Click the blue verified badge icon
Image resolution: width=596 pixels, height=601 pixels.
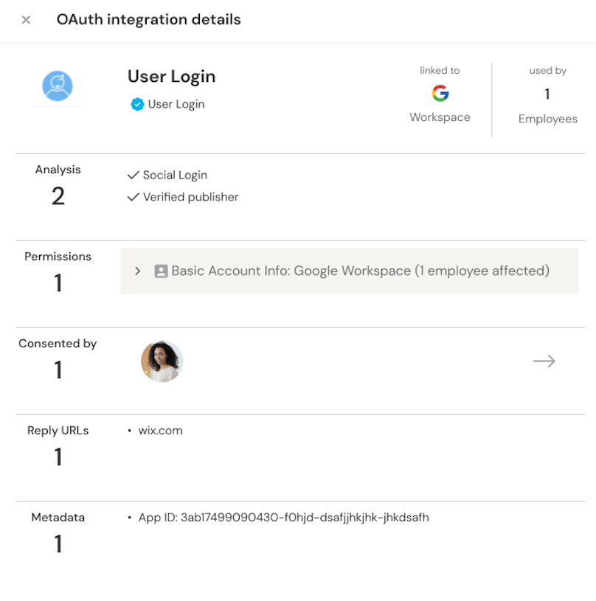[136, 105]
